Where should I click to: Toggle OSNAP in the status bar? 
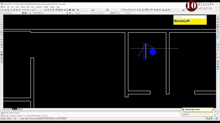41,119
